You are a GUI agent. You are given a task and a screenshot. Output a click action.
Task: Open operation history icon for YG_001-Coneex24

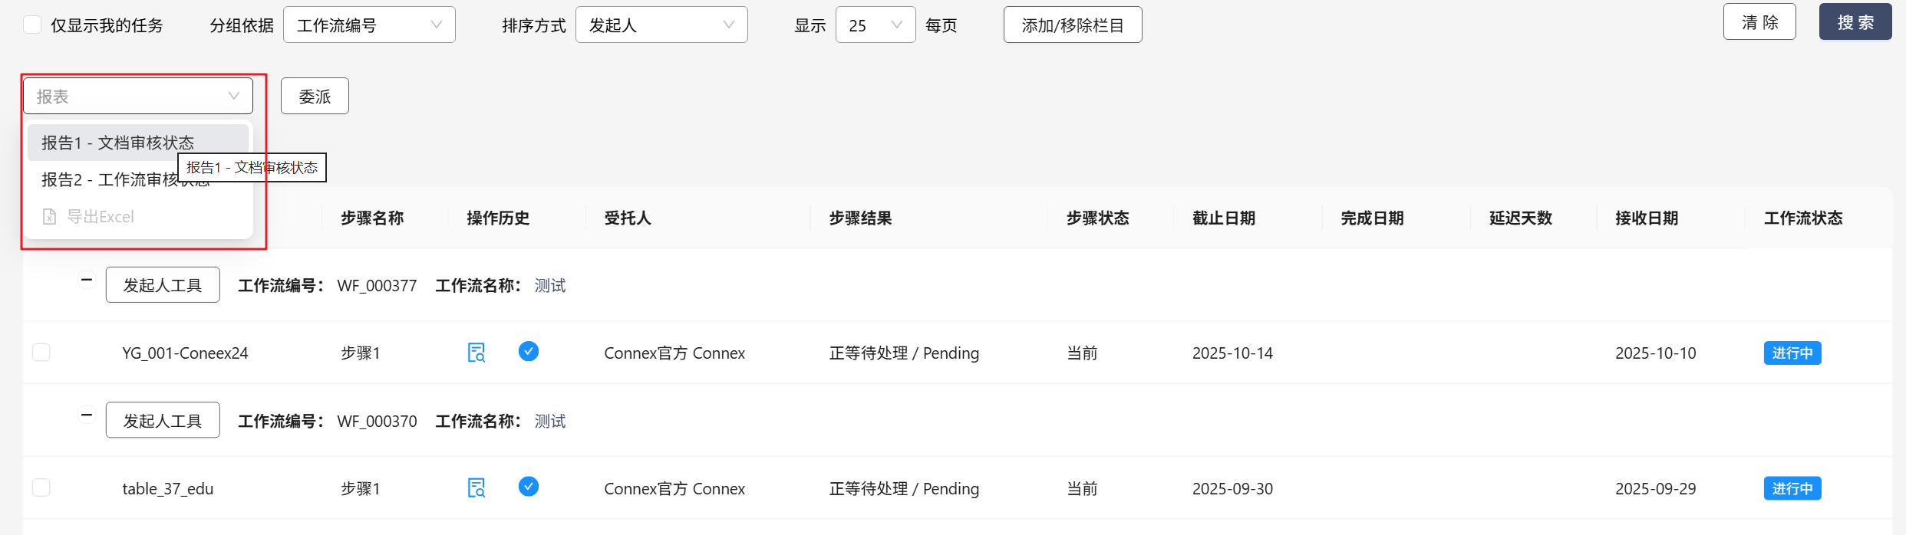476,353
